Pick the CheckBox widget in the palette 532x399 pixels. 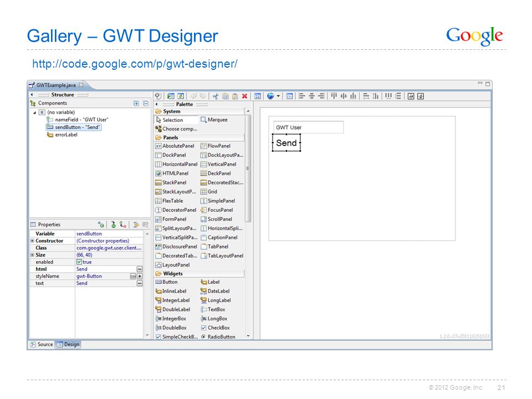coord(215,328)
